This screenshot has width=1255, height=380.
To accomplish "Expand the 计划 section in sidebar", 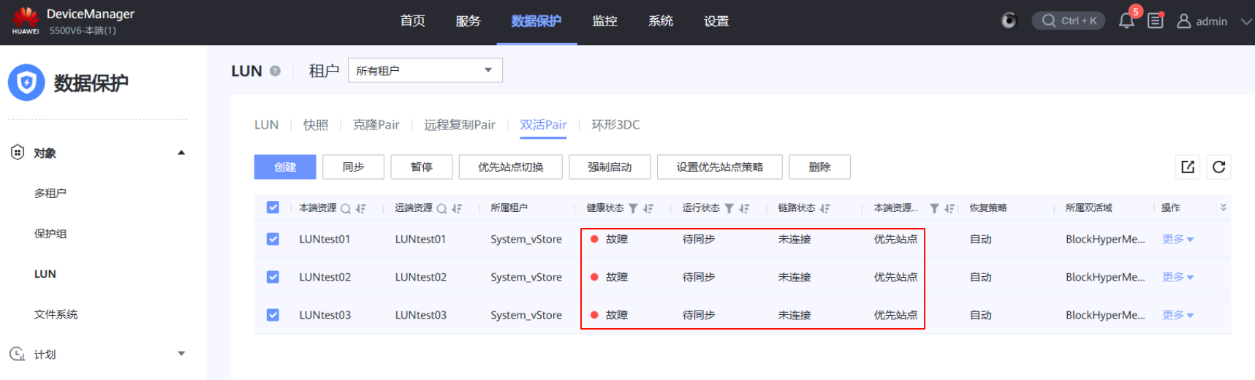I will click(x=181, y=354).
